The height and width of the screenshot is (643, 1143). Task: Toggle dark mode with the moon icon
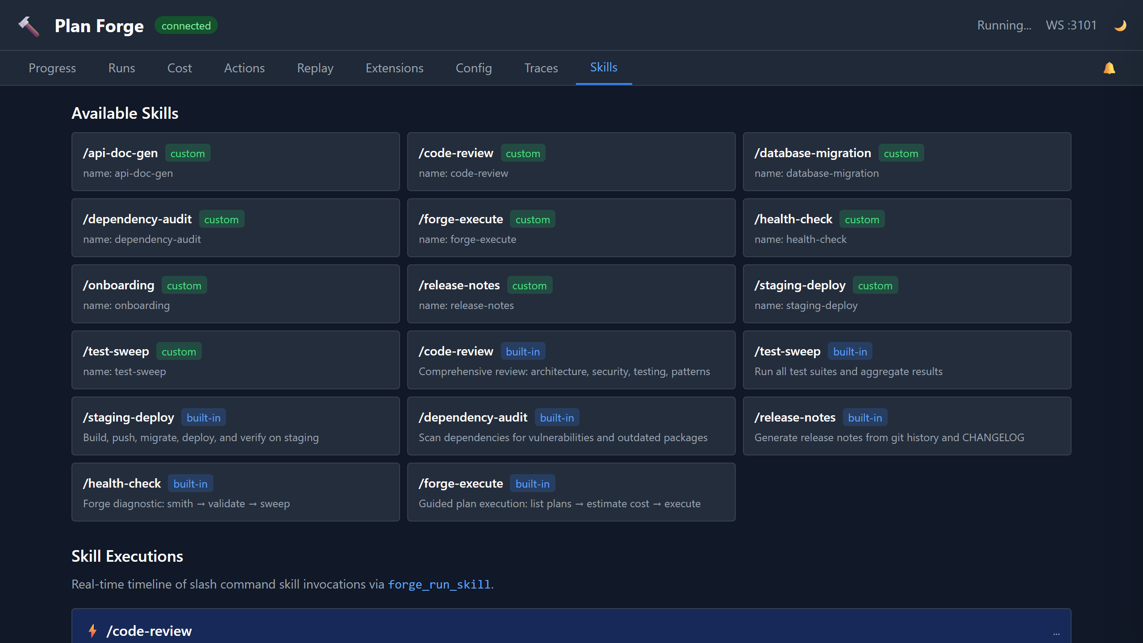pyautogui.click(x=1121, y=25)
